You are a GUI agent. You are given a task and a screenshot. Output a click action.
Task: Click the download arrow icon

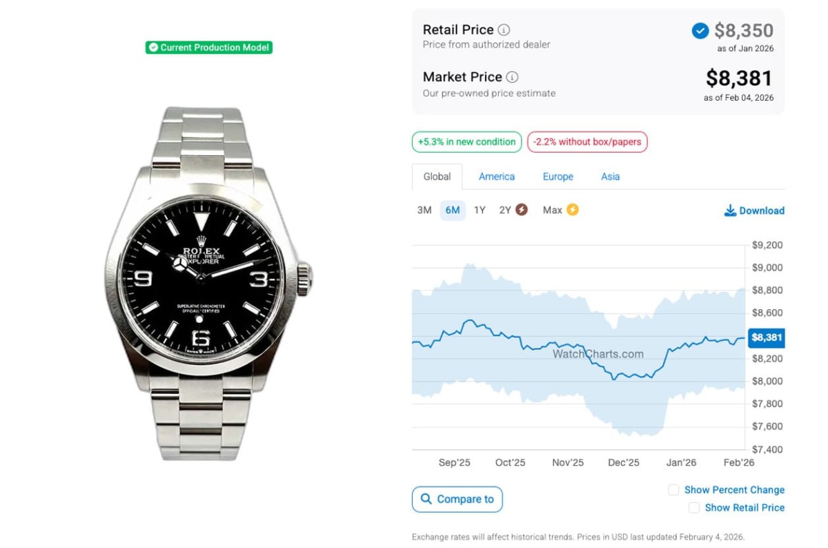730,211
